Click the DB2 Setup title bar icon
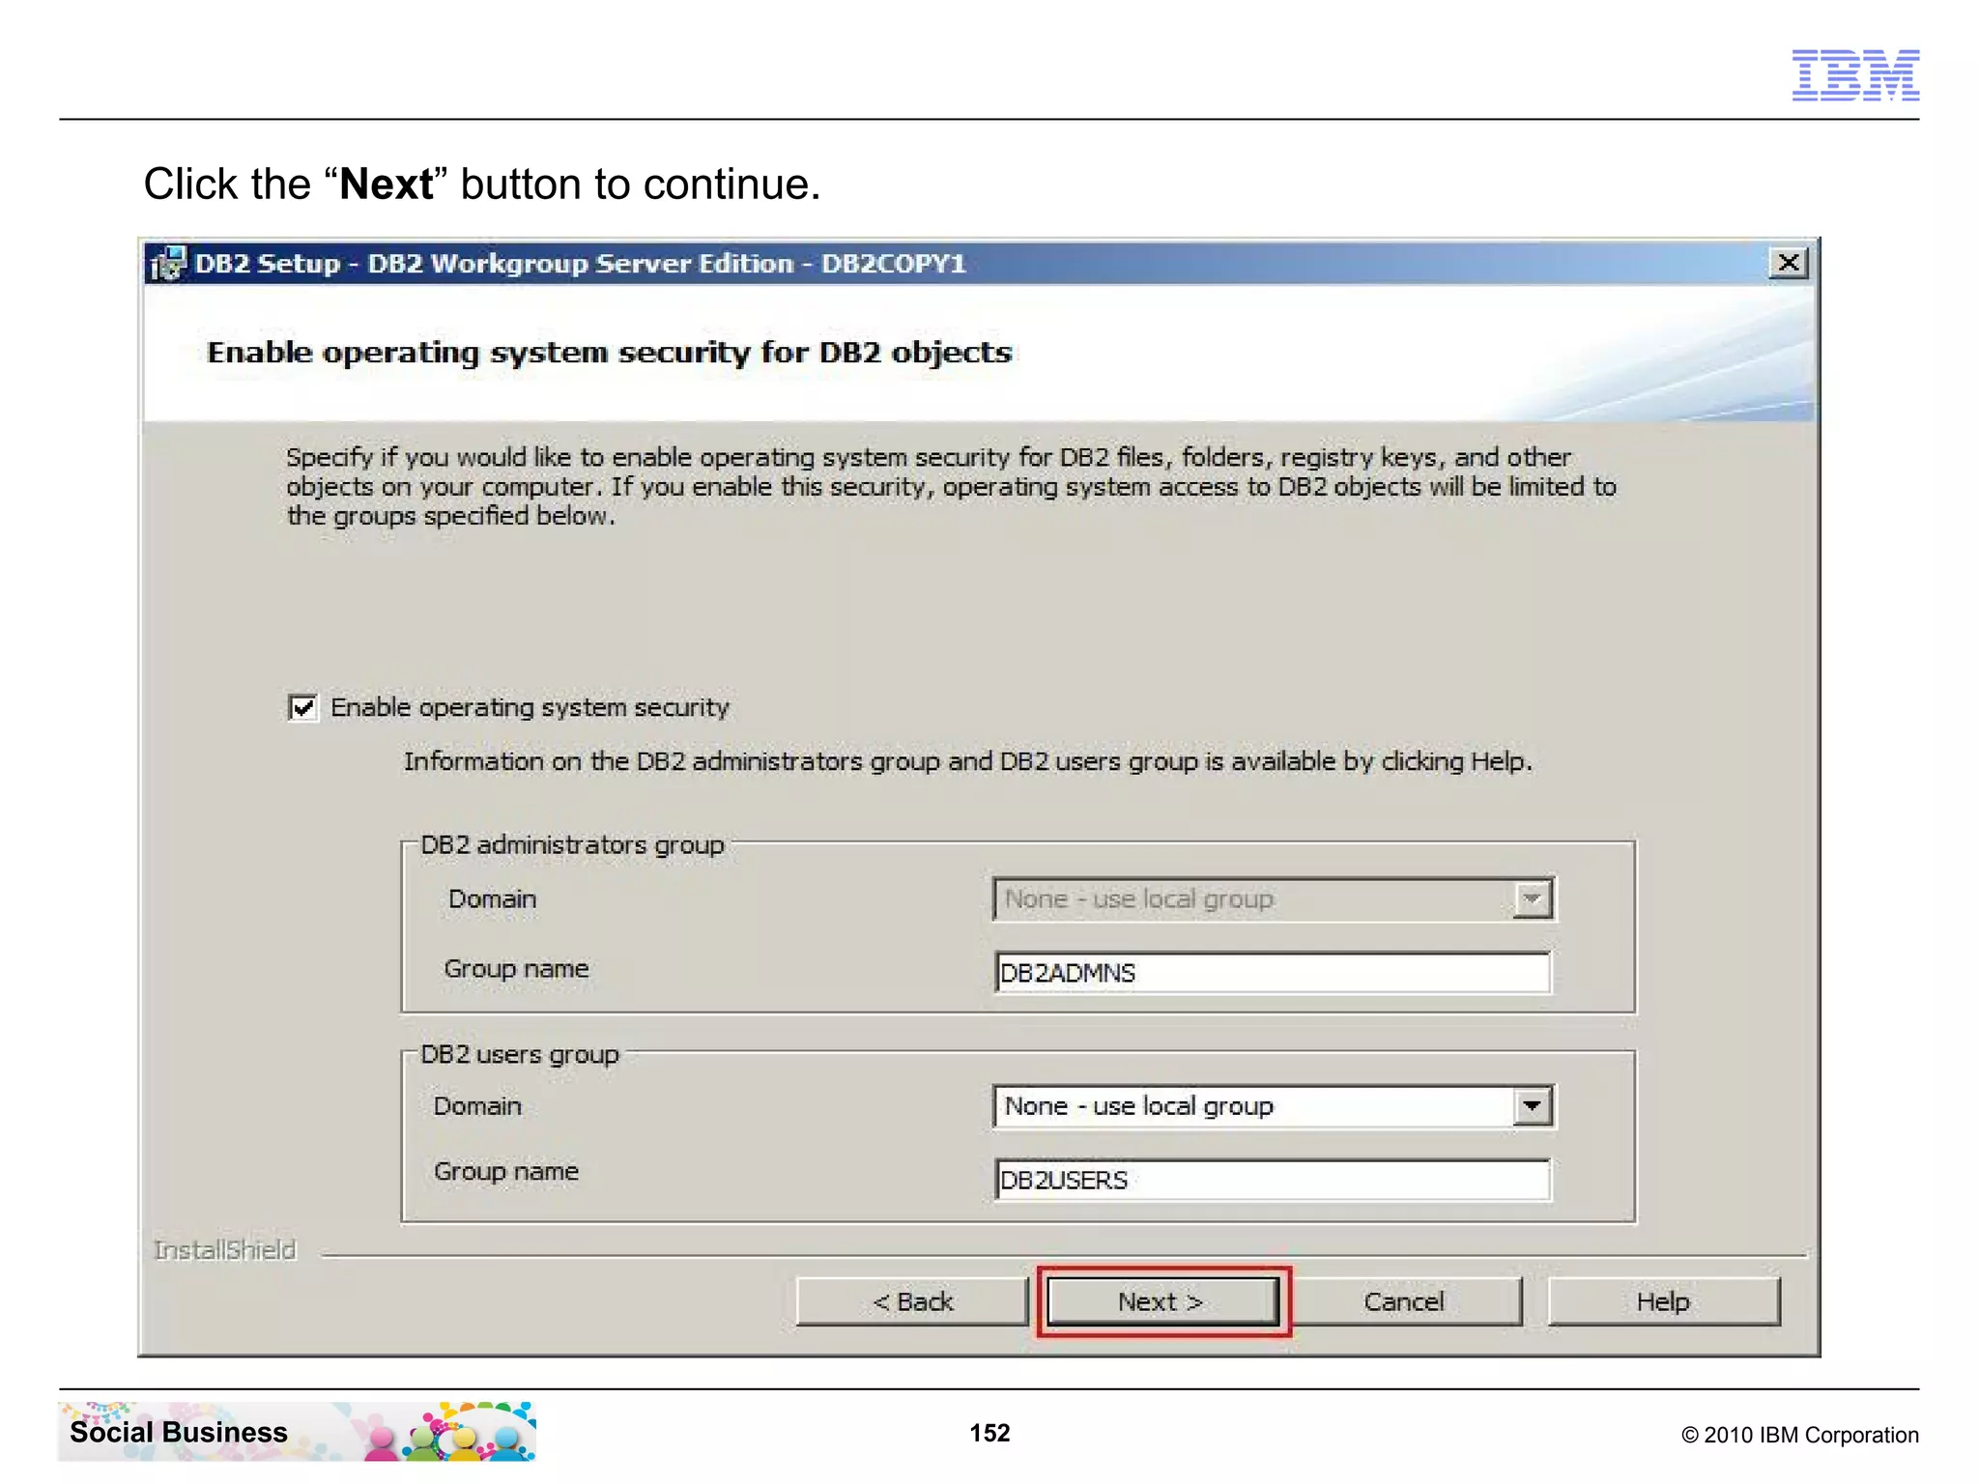The height and width of the screenshot is (1484, 1979). pos(168,263)
